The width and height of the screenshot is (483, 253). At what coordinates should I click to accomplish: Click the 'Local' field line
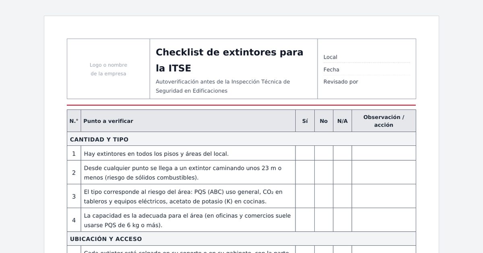(x=367, y=57)
